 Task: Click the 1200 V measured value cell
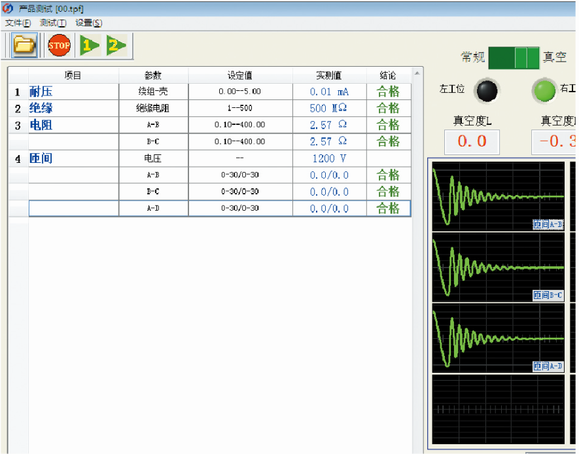point(329,158)
